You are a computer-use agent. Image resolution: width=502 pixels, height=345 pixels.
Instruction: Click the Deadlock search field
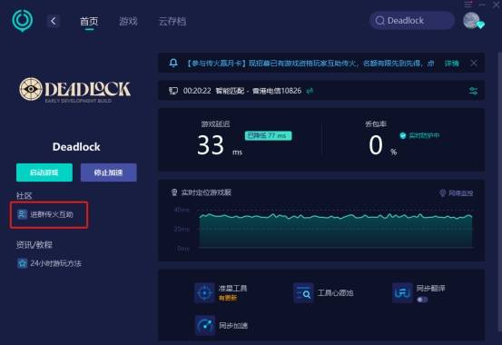(412, 21)
